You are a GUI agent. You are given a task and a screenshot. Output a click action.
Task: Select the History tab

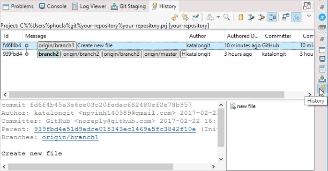[164, 6]
